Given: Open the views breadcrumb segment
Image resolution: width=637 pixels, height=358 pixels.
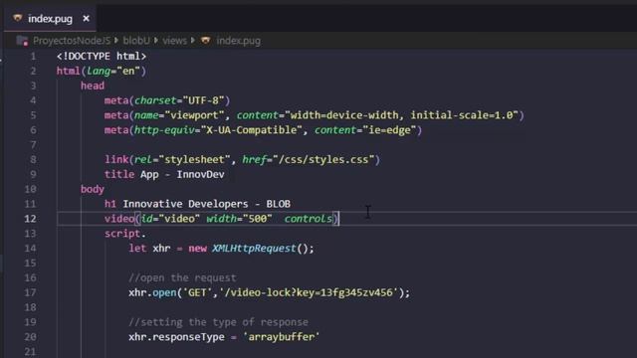Looking at the screenshot, I should (175, 41).
